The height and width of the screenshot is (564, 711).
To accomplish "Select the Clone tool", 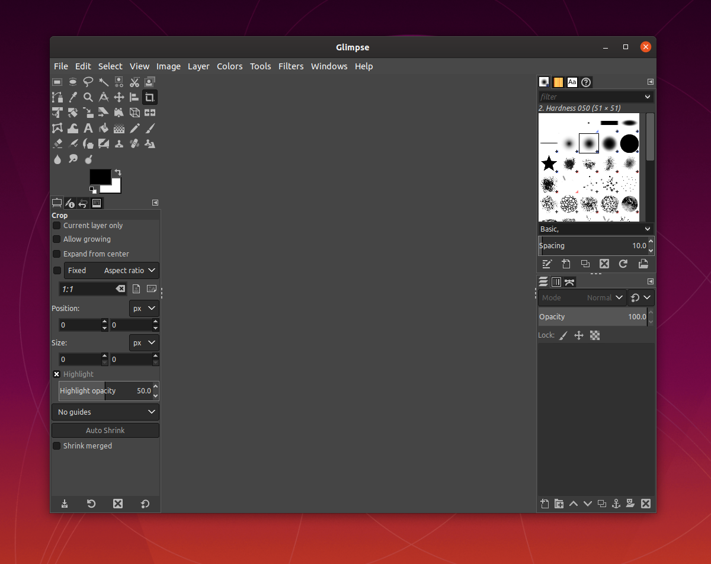I will click(x=119, y=143).
